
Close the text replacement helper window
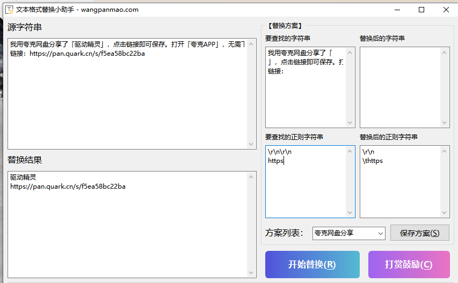click(x=446, y=10)
